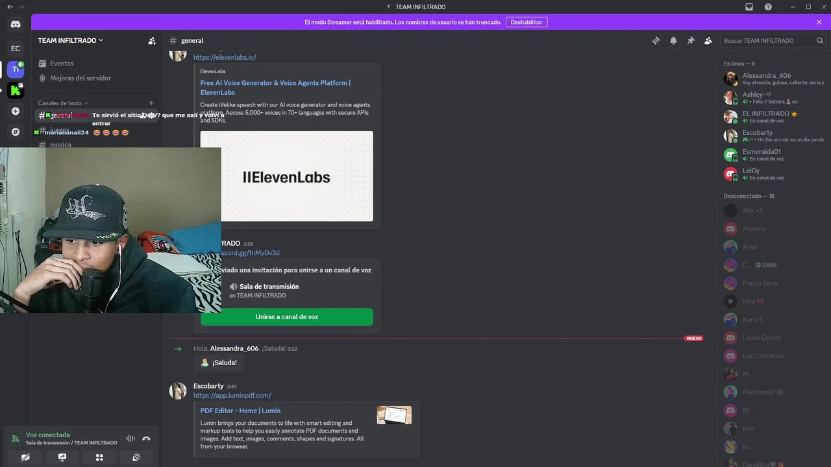Open Esmeralda01 member profile

point(774,154)
